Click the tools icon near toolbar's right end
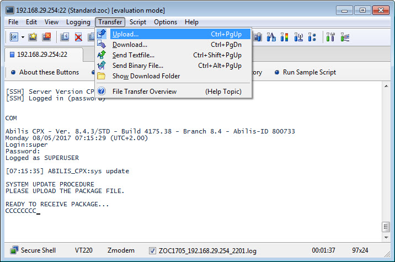The image size is (395, 262). coord(330,38)
